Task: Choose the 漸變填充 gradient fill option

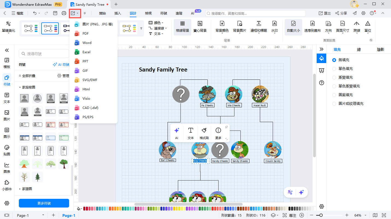Action: (x=334, y=78)
